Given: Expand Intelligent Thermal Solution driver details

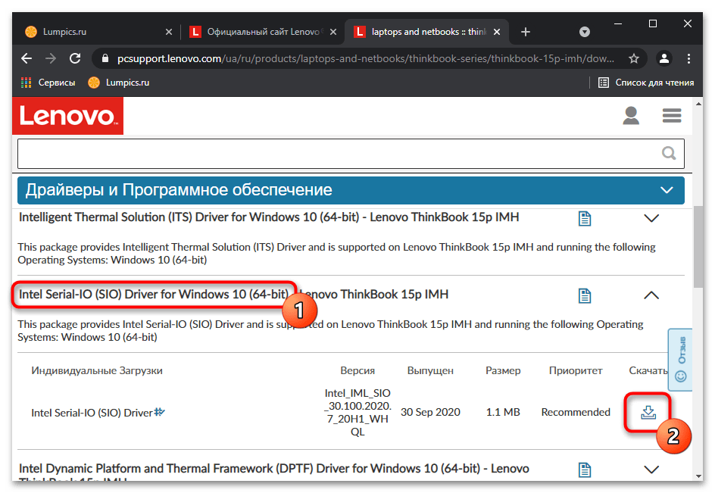Looking at the screenshot, I should point(651,218).
